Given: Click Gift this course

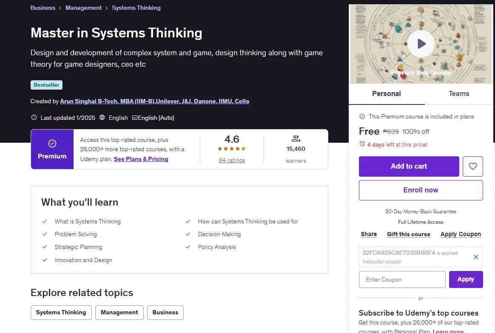Looking at the screenshot, I should [409, 234].
